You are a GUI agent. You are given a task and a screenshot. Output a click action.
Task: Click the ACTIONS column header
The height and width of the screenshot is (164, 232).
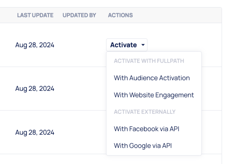(x=120, y=15)
